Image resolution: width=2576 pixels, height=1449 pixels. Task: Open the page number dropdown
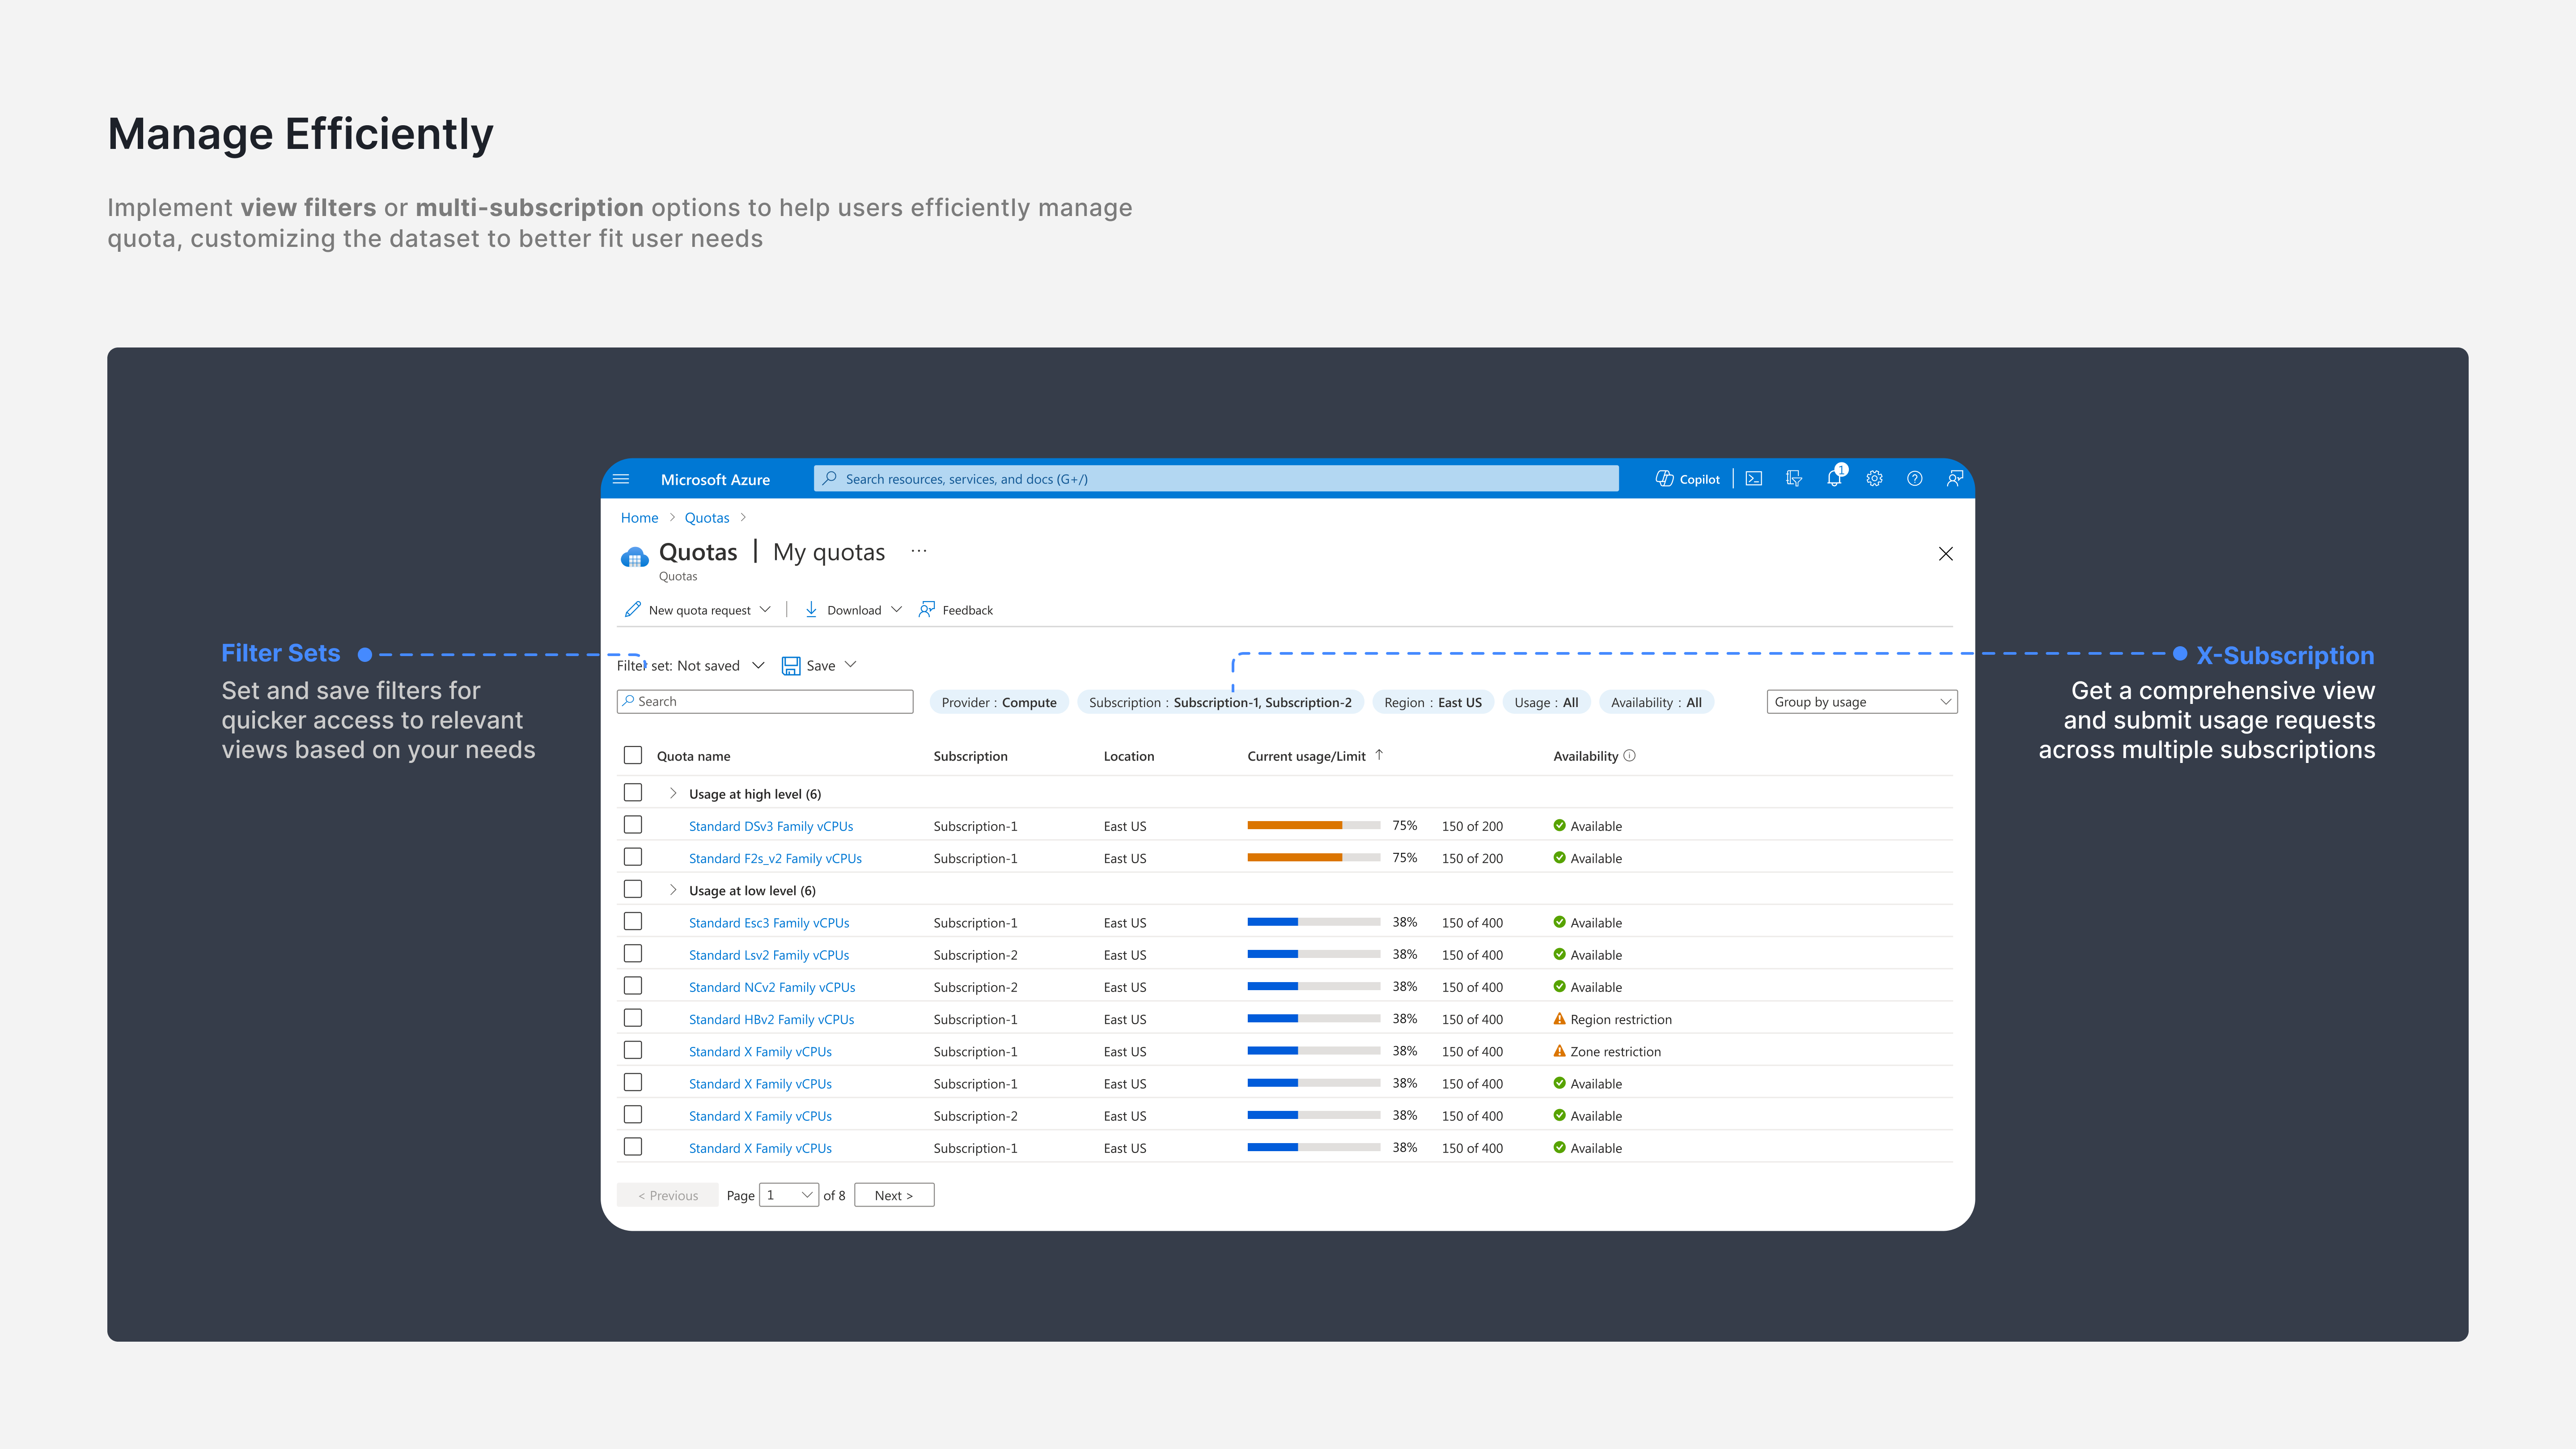[789, 1195]
